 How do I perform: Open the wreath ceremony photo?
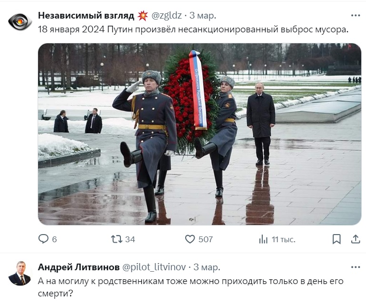[199, 134]
